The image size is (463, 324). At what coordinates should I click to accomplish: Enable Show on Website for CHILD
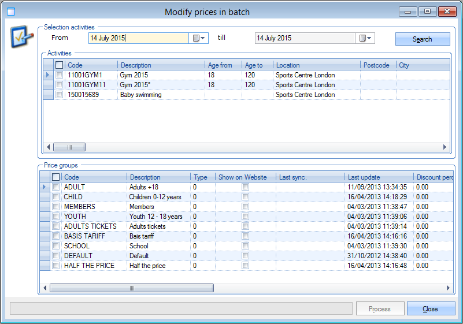click(245, 197)
